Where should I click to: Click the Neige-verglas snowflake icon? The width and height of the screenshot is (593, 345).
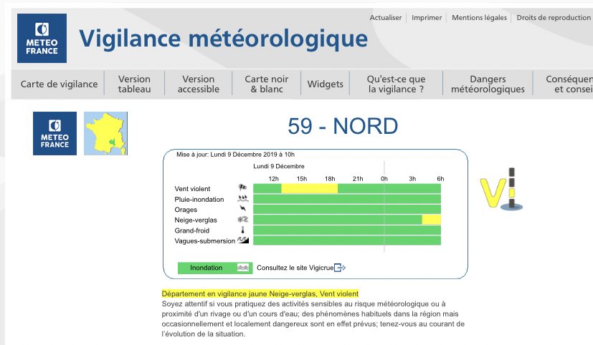point(243,219)
